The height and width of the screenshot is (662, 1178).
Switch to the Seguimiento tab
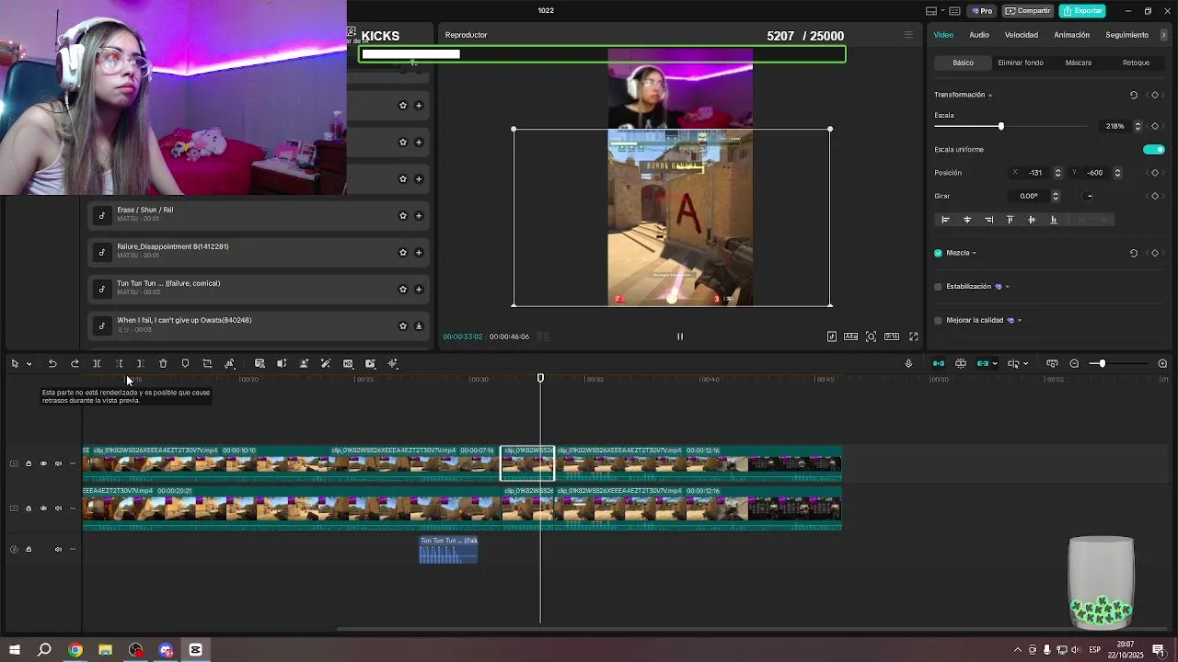click(1126, 35)
